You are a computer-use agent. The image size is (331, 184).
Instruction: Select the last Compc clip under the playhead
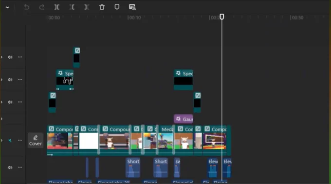click(x=215, y=140)
